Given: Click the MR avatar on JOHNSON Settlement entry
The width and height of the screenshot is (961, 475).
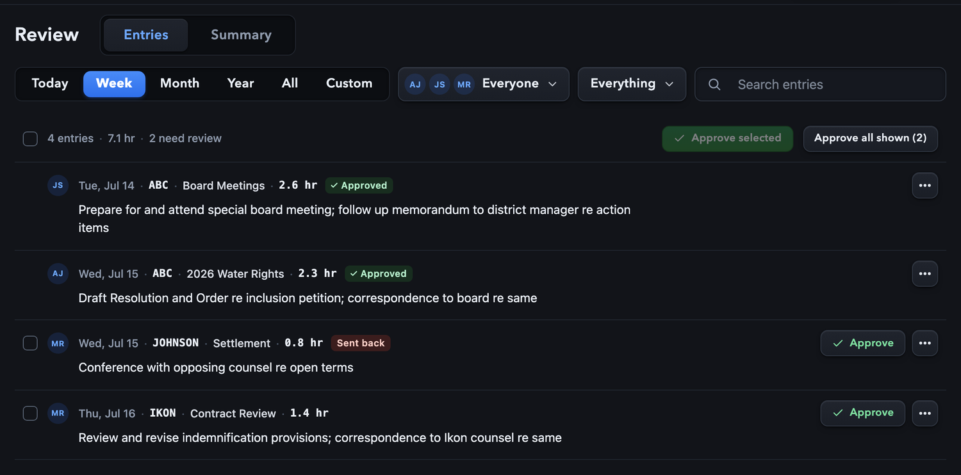Looking at the screenshot, I should 58,343.
